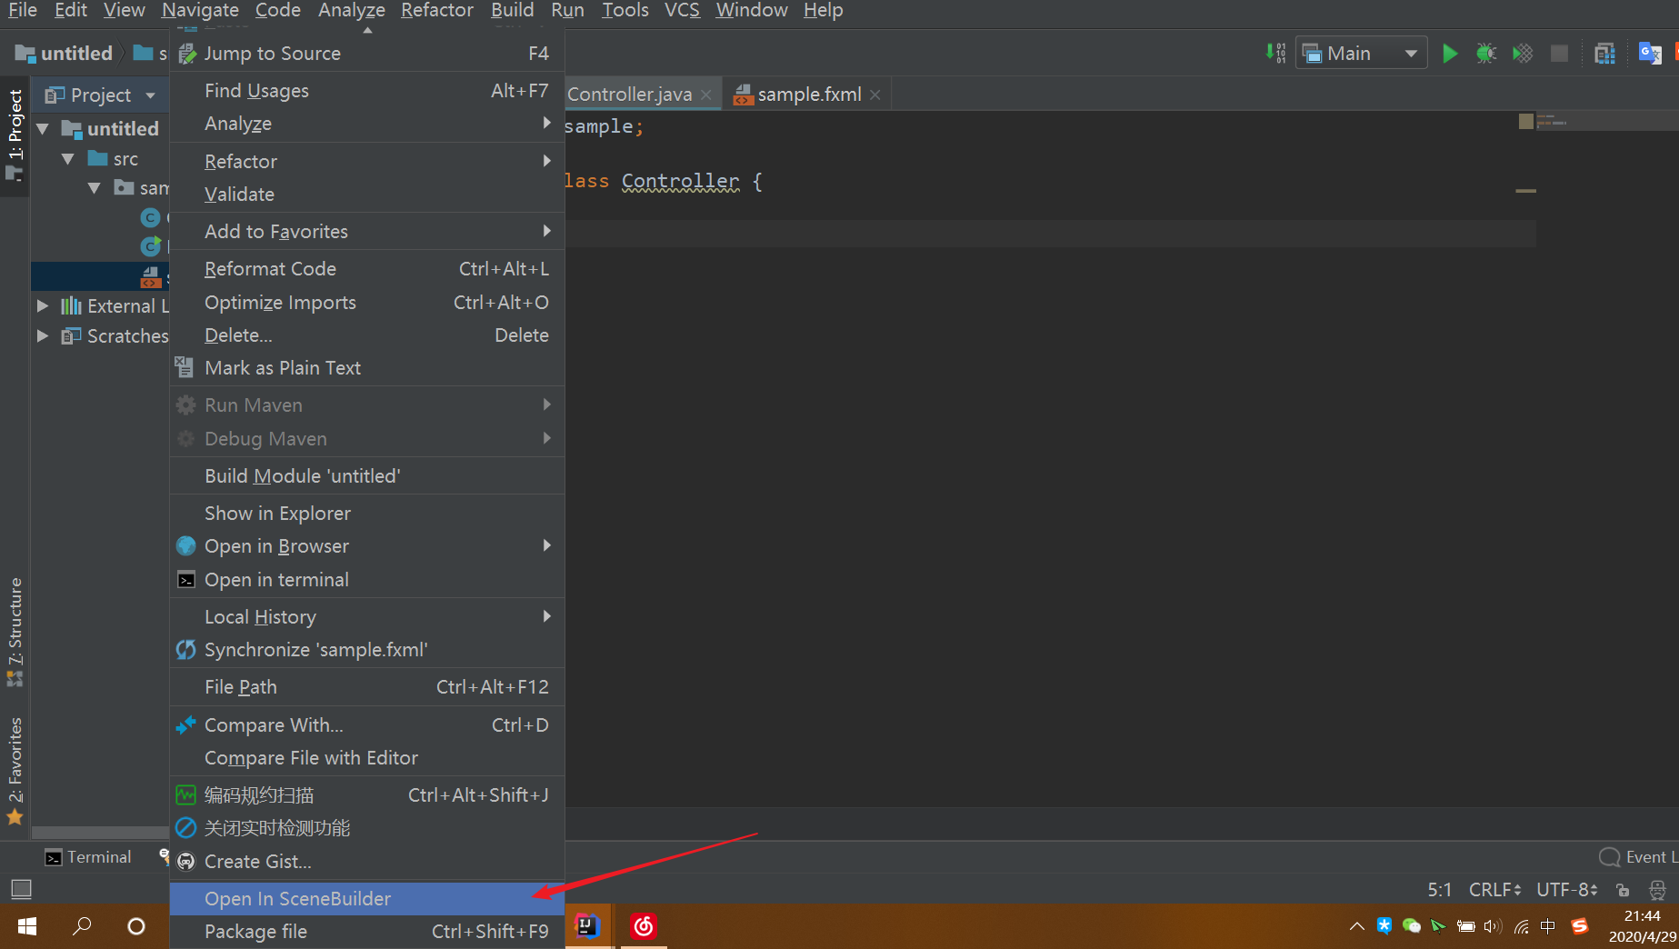
Task: Run Main with coverage icon
Action: tap(1523, 54)
